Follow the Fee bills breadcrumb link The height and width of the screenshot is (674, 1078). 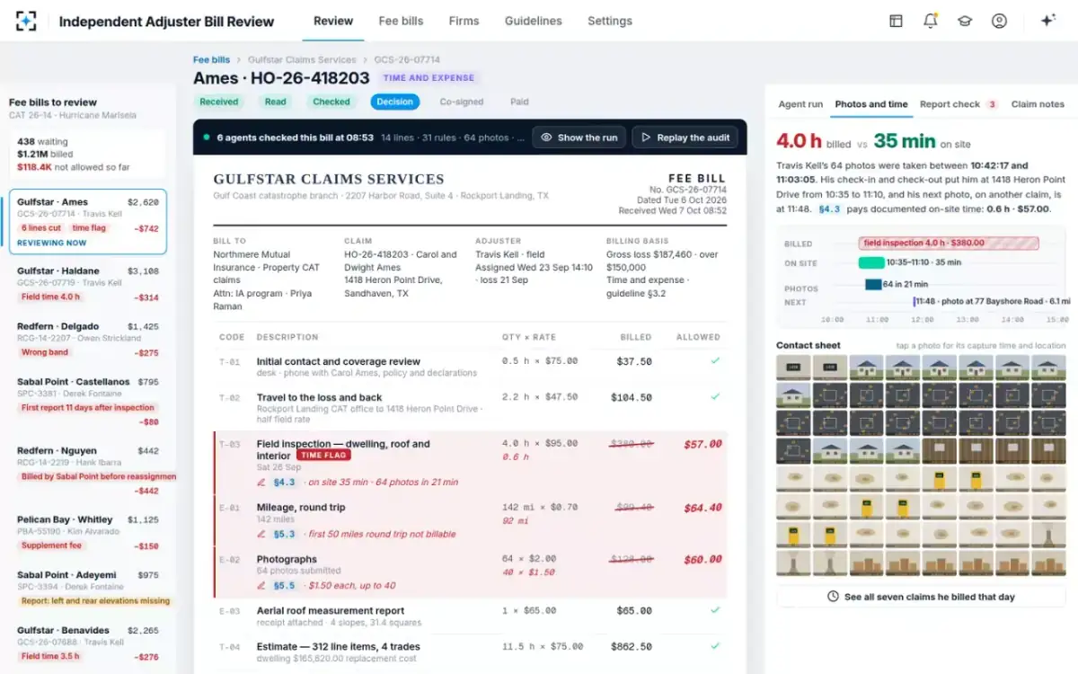coord(211,59)
